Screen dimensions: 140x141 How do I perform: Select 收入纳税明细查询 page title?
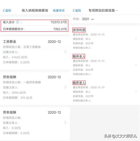(x=35, y=10)
